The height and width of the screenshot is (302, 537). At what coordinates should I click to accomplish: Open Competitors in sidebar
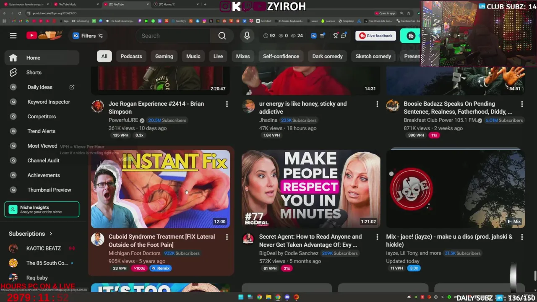tap(42, 116)
